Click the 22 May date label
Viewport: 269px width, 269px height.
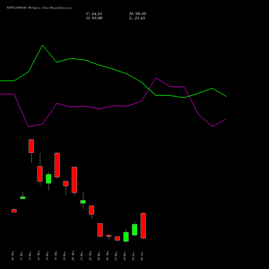pos(90,256)
